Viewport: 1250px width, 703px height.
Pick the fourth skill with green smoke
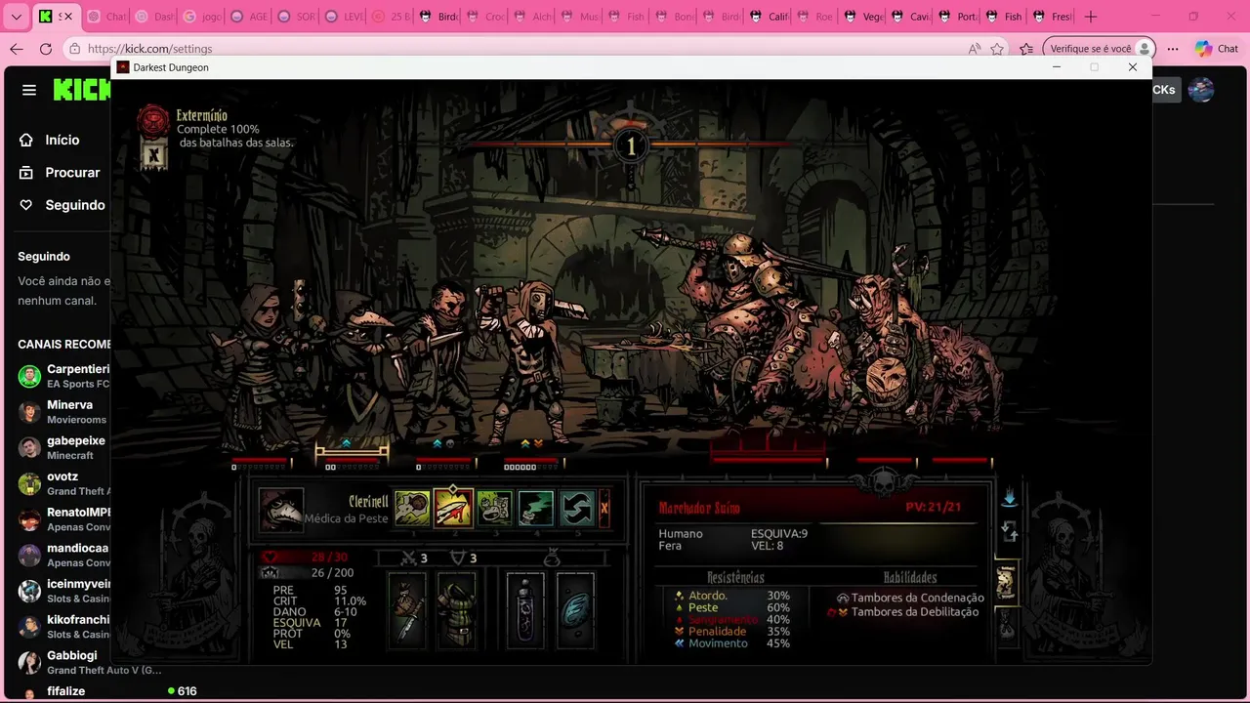(x=535, y=509)
